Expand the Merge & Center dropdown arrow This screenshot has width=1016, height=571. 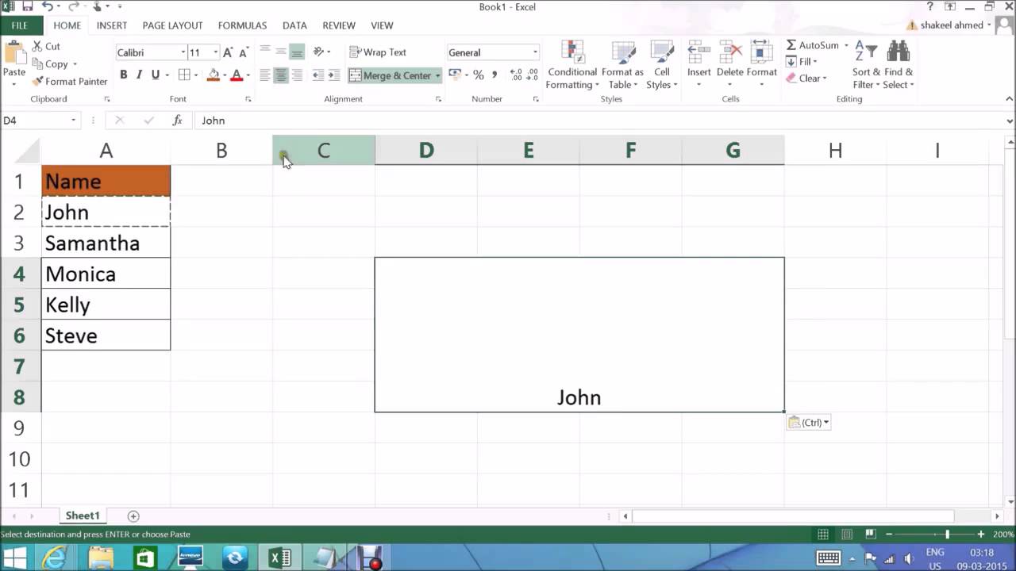click(437, 75)
